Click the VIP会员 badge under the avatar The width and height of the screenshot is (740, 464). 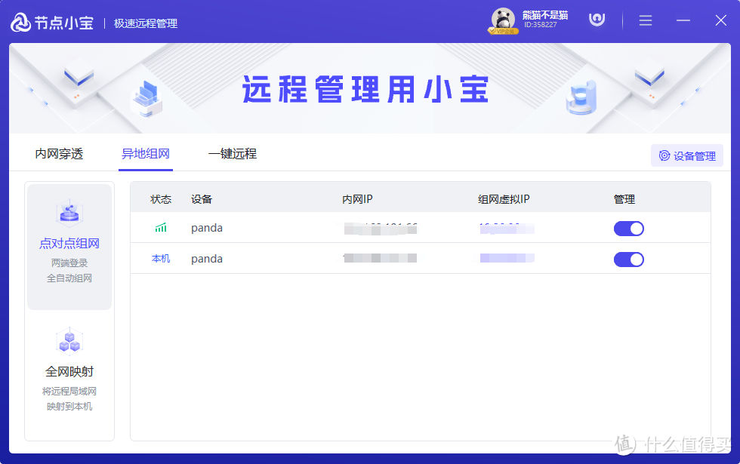point(504,30)
